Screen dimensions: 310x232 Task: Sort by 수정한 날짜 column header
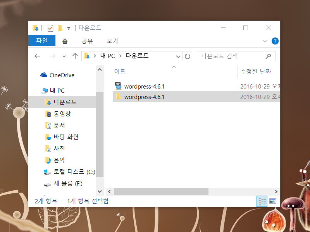(255, 72)
